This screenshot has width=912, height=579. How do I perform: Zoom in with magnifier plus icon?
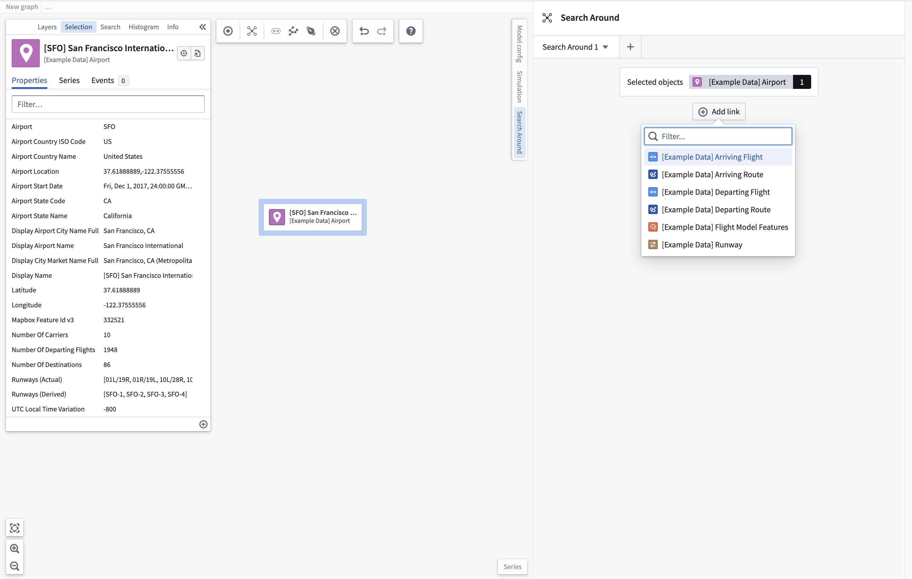tap(15, 548)
